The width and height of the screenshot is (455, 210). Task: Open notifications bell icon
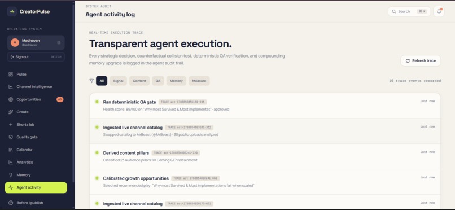pos(439,12)
